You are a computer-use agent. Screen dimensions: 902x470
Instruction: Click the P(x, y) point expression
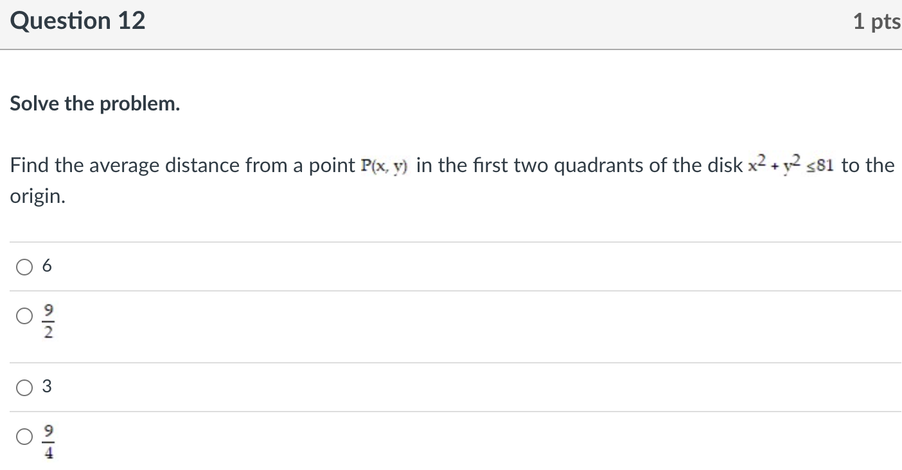385,166
